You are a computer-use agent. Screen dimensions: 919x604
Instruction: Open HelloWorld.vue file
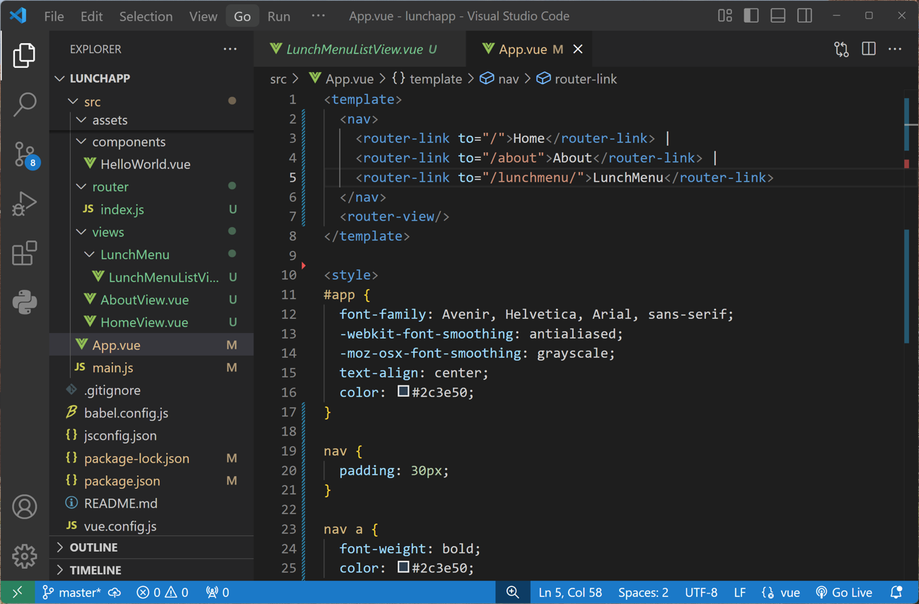coord(152,164)
